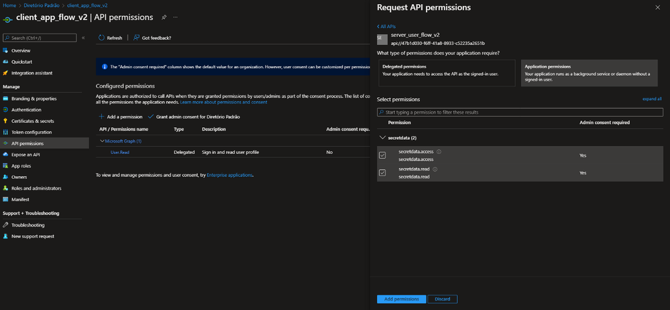The image size is (670, 310).
Task: Open the more options ellipsis by title
Action: (175, 17)
